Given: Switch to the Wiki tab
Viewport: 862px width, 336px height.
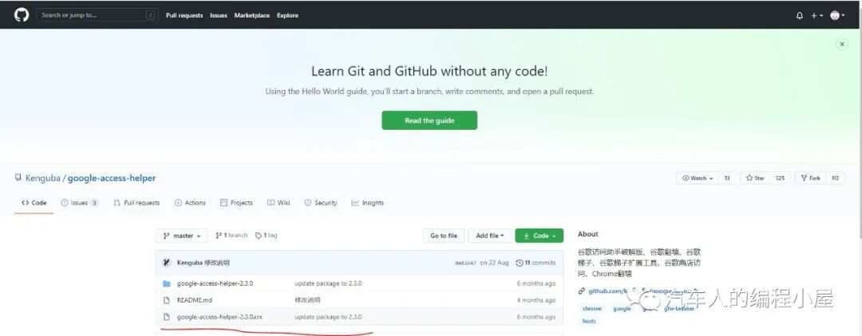Looking at the screenshot, I should click(x=279, y=203).
